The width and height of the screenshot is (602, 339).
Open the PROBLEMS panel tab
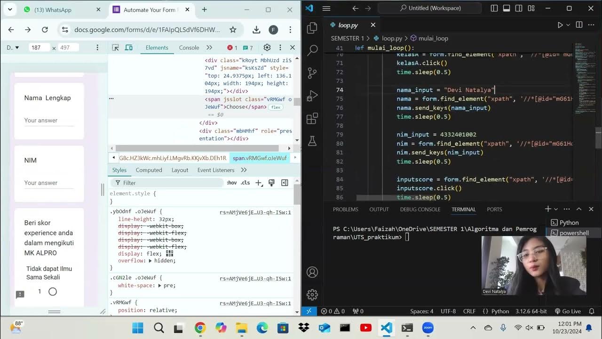[346, 209]
